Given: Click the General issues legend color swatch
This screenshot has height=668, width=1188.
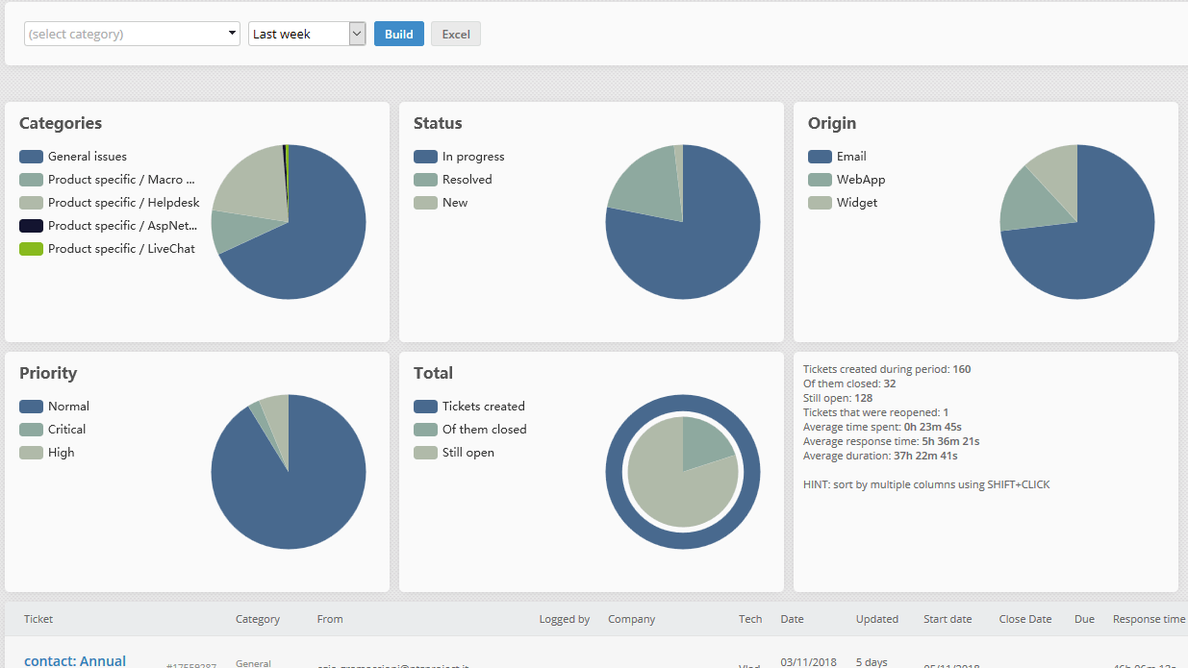Looking at the screenshot, I should tap(31, 157).
